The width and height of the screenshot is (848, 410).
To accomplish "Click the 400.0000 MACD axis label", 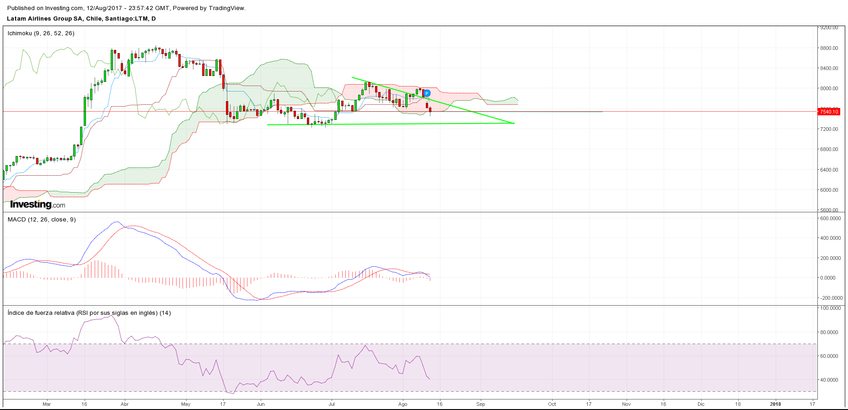I will [831, 238].
